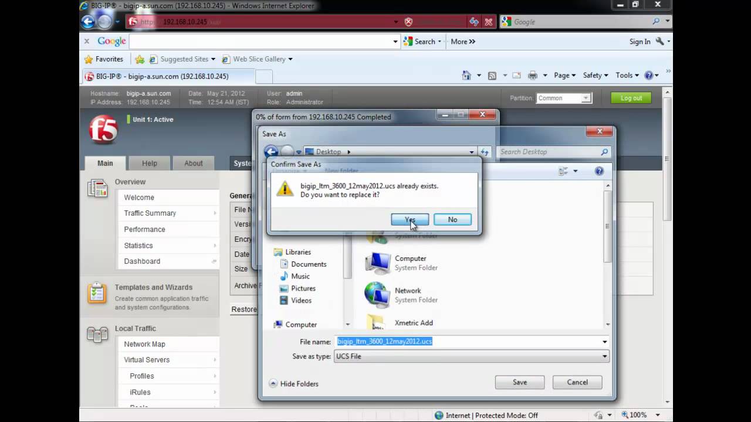Open the Partition Common dropdown

pos(564,98)
